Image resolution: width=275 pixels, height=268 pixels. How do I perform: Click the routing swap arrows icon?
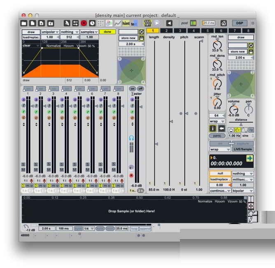coord(75,23)
